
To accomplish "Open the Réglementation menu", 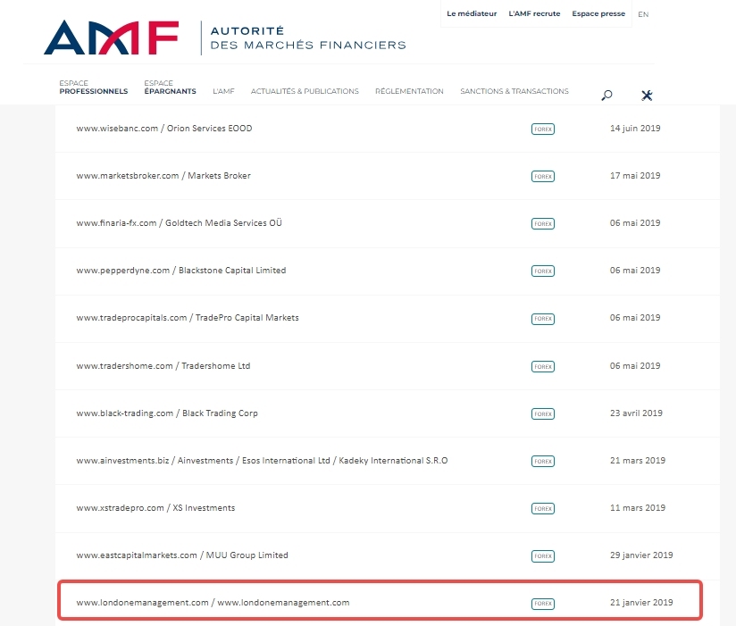I will tap(409, 91).
